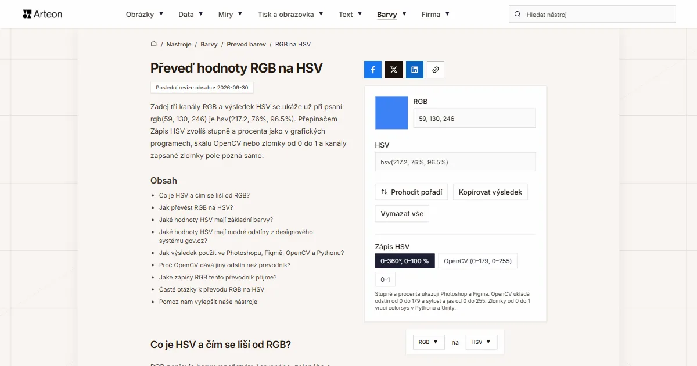Jump to 'Časté otázky k převodu RGB na HSV'
The height and width of the screenshot is (366, 697).
pos(211,289)
